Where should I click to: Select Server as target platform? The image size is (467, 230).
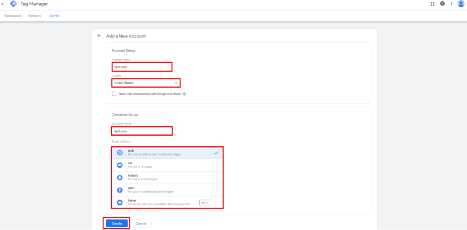click(167, 202)
